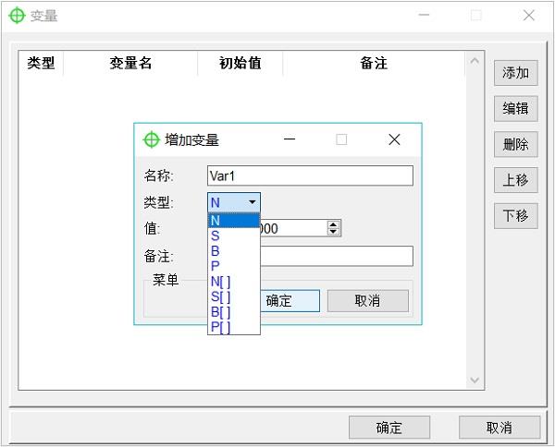Decrease 值 with the spinner down arrow

coord(334,231)
